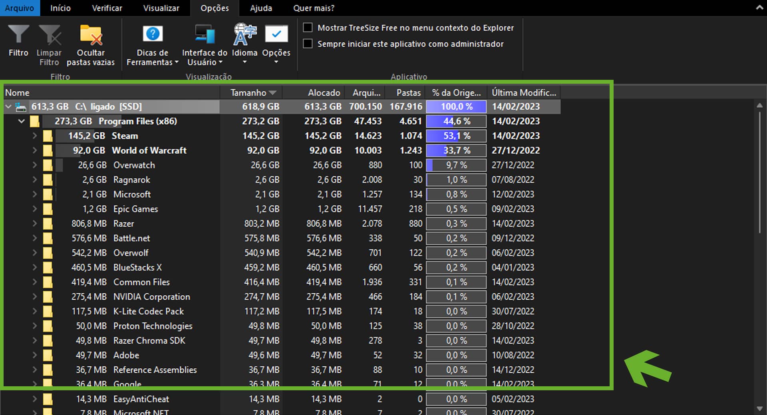Toggle Ocultar pastas vazias folder icon
Viewport: 767px width, 415px height.
91,34
